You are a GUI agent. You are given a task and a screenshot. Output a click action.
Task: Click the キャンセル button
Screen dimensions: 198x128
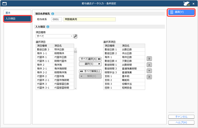(x=181, y=117)
